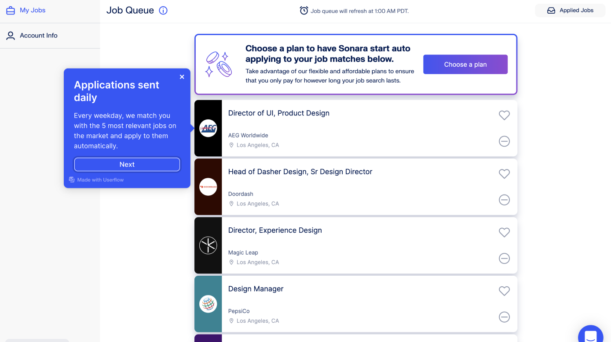Click the PepsiCo company logo
Screen dimensions: 611x342
(x=208, y=304)
